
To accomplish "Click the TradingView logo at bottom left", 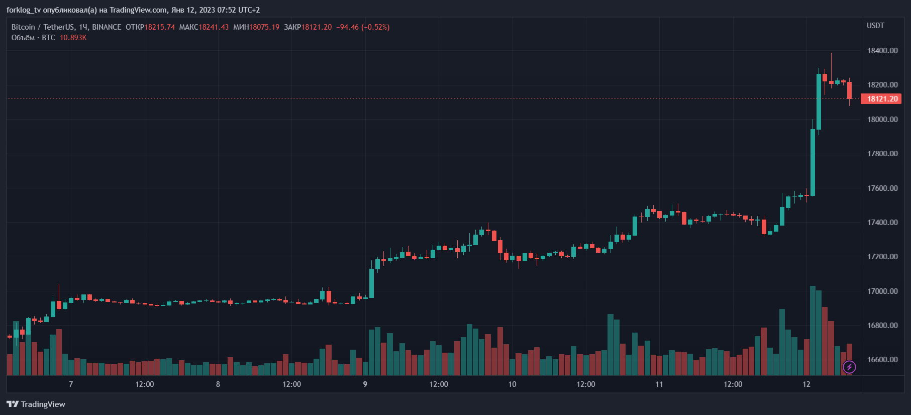I will click(36, 404).
